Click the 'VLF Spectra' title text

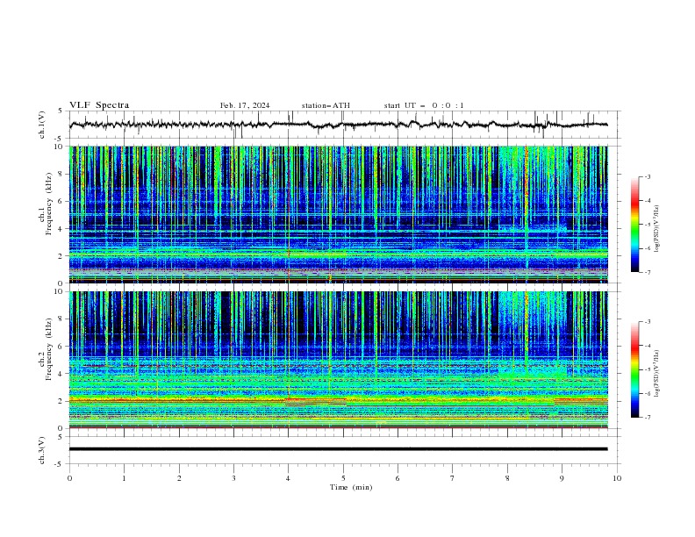pyautogui.click(x=99, y=105)
